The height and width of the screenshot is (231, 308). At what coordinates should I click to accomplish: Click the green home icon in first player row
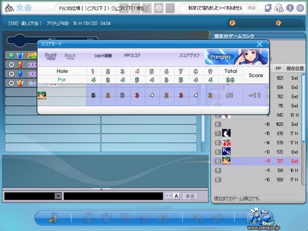(12, 55)
